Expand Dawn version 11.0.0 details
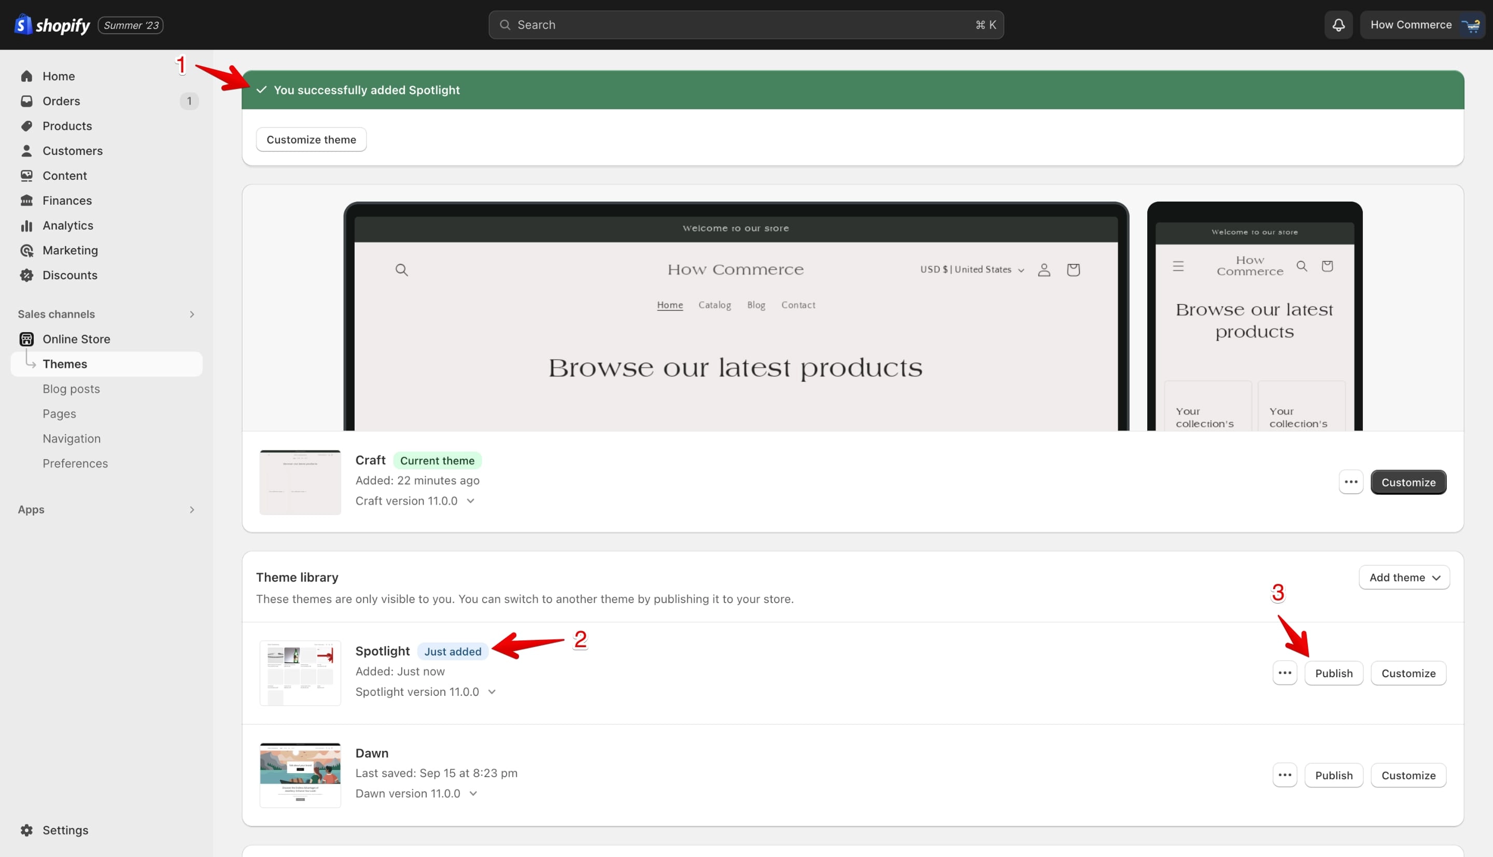This screenshot has width=1493, height=857. tap(473, 793)
